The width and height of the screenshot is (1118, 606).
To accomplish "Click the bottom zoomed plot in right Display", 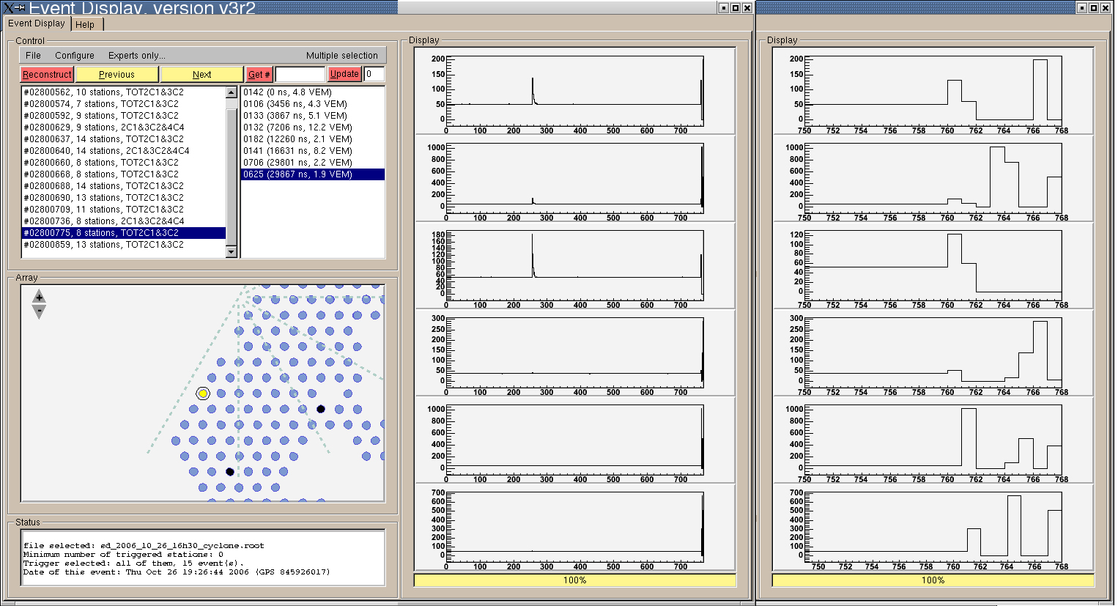I will click(933, 528).
